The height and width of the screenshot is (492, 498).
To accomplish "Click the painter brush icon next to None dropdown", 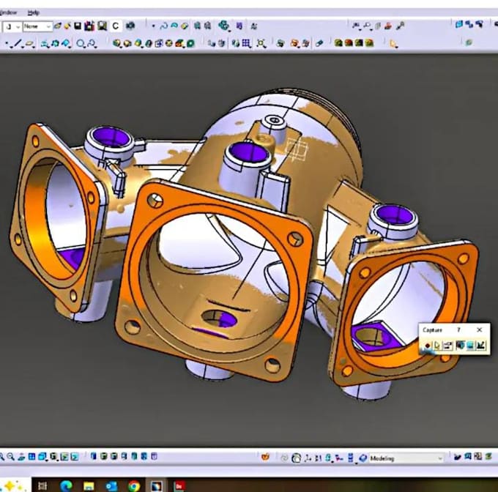I will click(x=57, y=26).
